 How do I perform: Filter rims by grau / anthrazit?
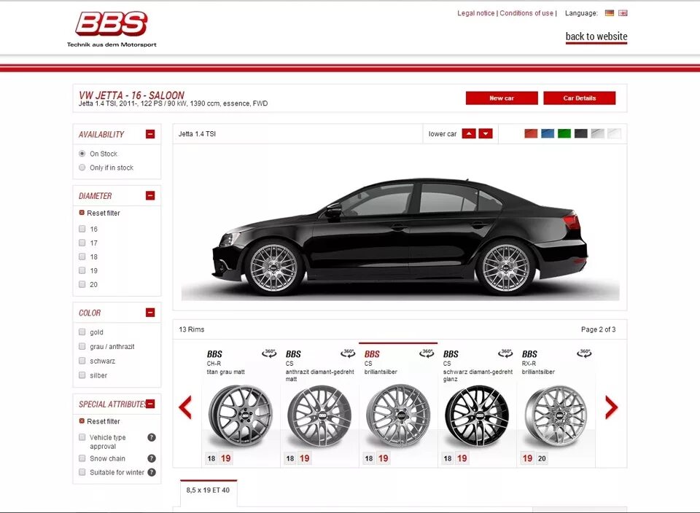[x=82, y=346]
